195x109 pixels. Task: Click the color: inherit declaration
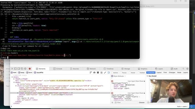(120, 87)
